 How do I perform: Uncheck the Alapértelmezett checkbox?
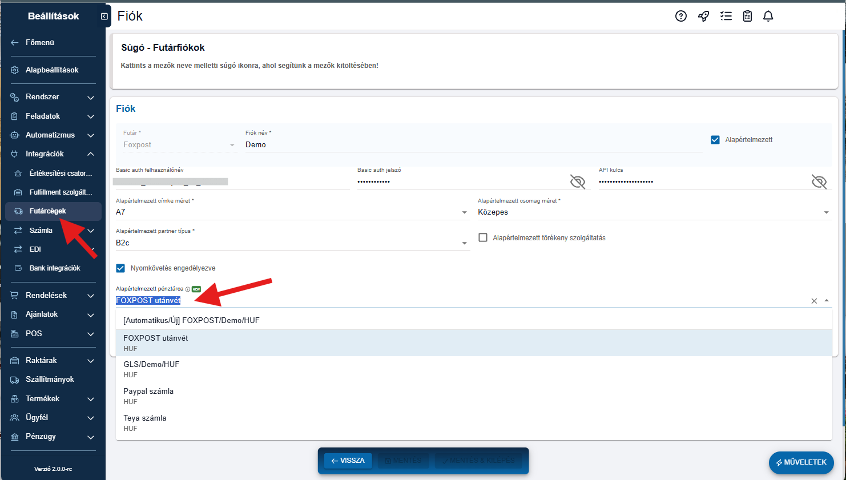715,140
